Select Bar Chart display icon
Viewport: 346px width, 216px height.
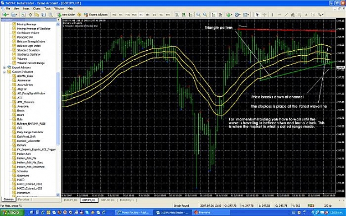click(x=177, y=15)
